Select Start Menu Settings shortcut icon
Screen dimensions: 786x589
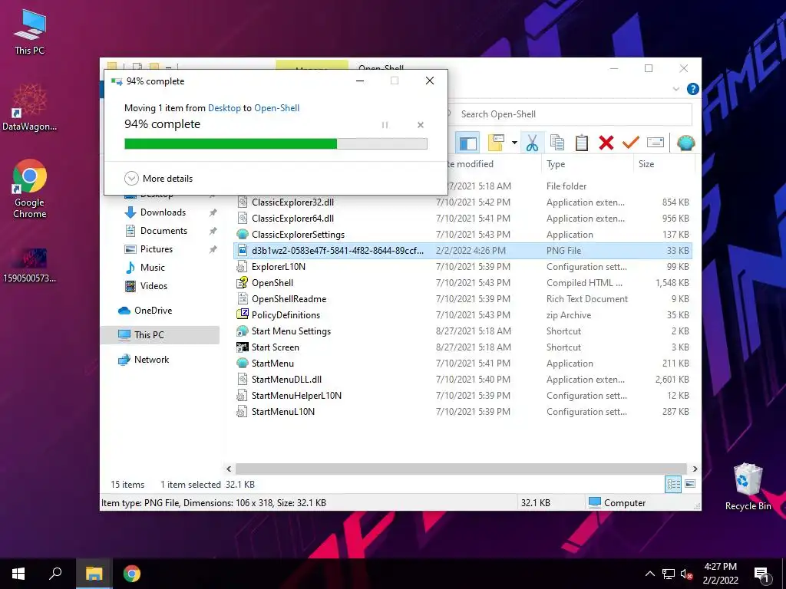(x=243, y=331)
